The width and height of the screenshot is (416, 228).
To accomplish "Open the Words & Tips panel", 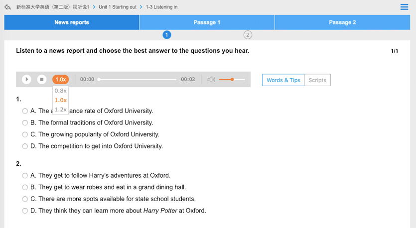I will click(283, 80).
